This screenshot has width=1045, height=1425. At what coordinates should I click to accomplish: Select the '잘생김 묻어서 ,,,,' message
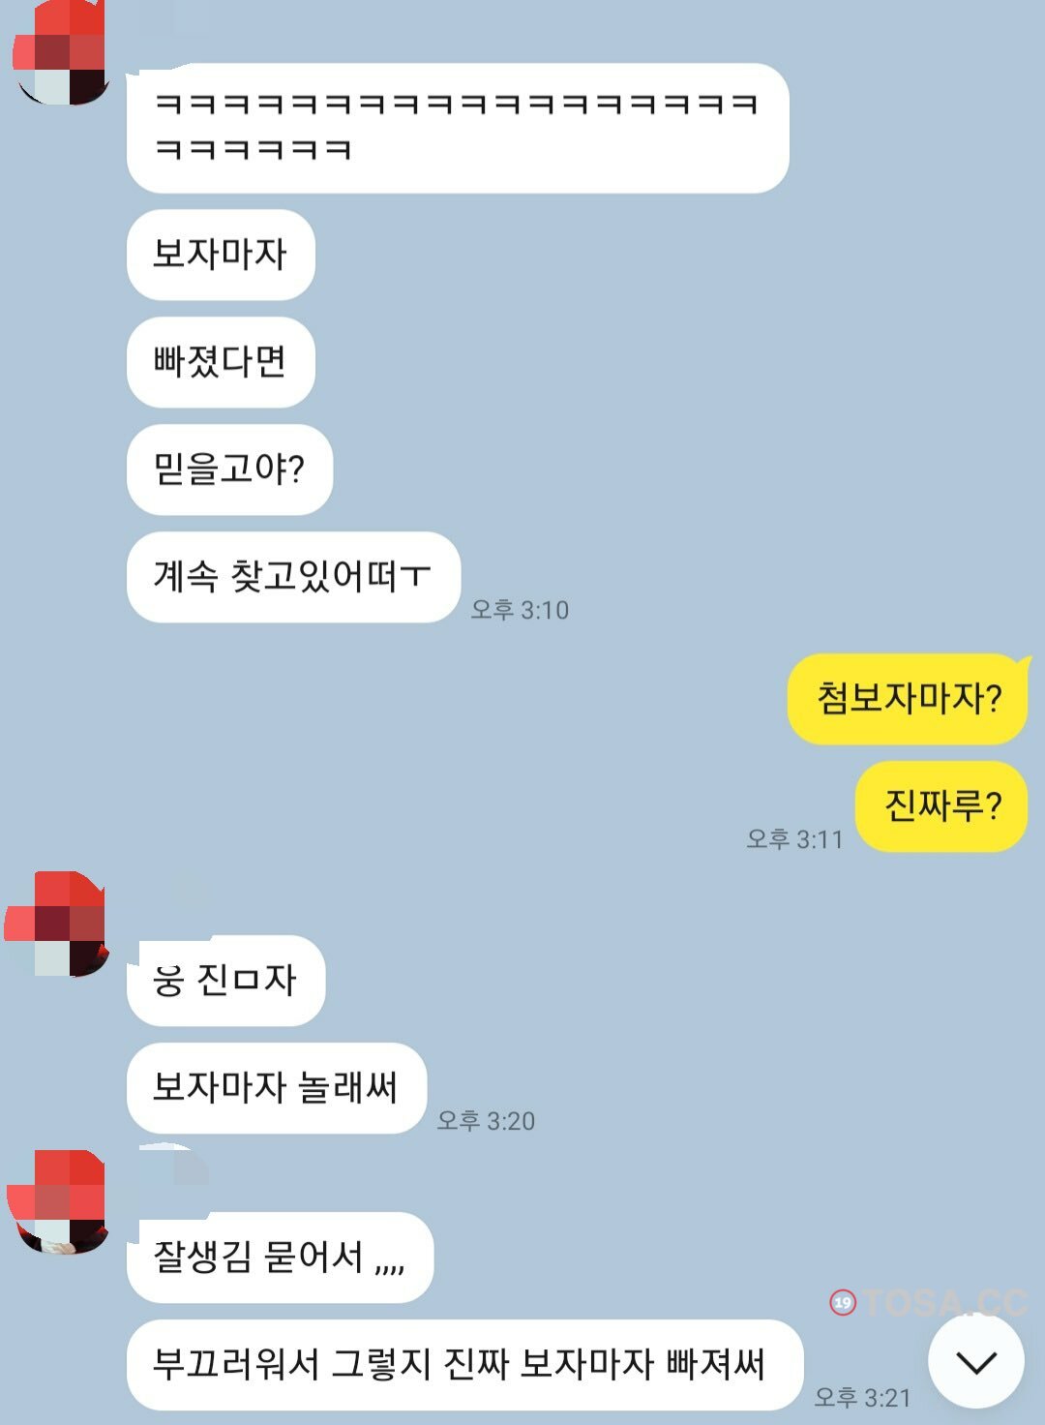280,1258
